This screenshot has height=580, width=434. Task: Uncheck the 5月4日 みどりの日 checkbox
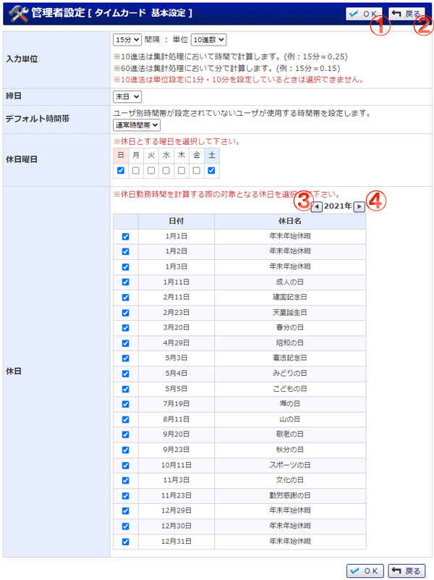point(126,374)
